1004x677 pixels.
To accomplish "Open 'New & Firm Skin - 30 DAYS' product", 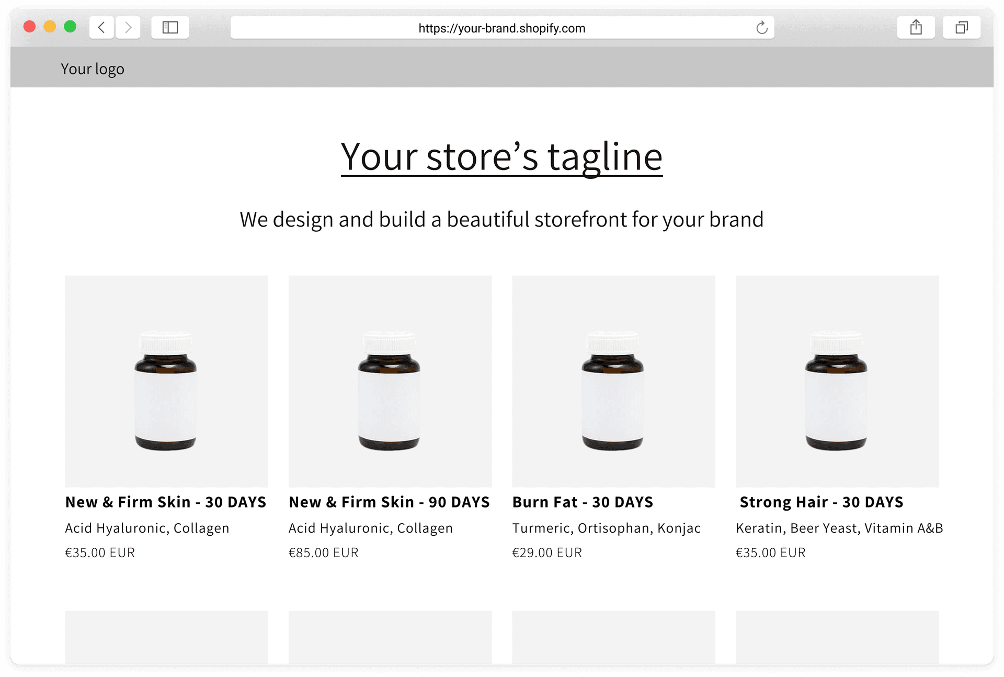I will pyautogui.click(x=165, y=502).
